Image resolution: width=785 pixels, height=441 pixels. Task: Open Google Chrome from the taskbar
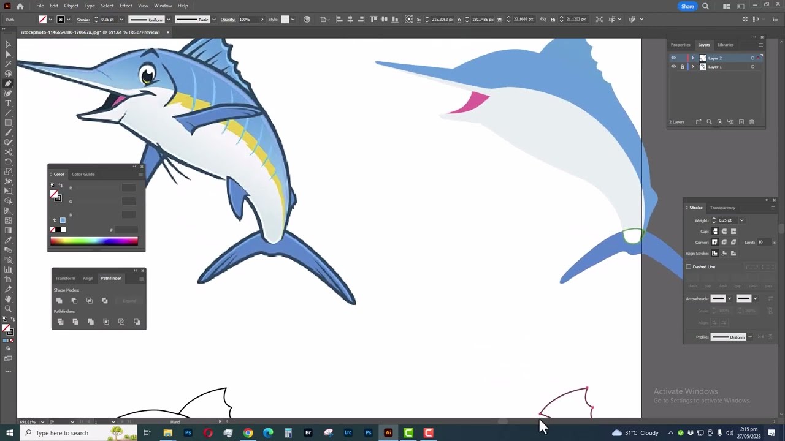click(248, 433)
